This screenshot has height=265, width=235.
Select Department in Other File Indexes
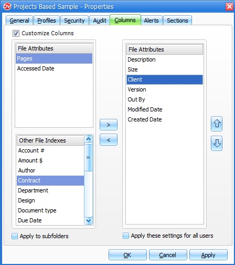point(50,190)
